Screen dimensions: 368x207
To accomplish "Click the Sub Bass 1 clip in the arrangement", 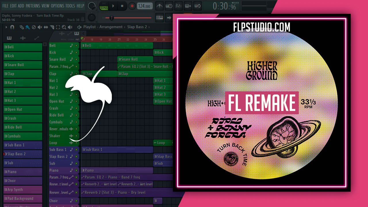I will [x=117, y=150].
